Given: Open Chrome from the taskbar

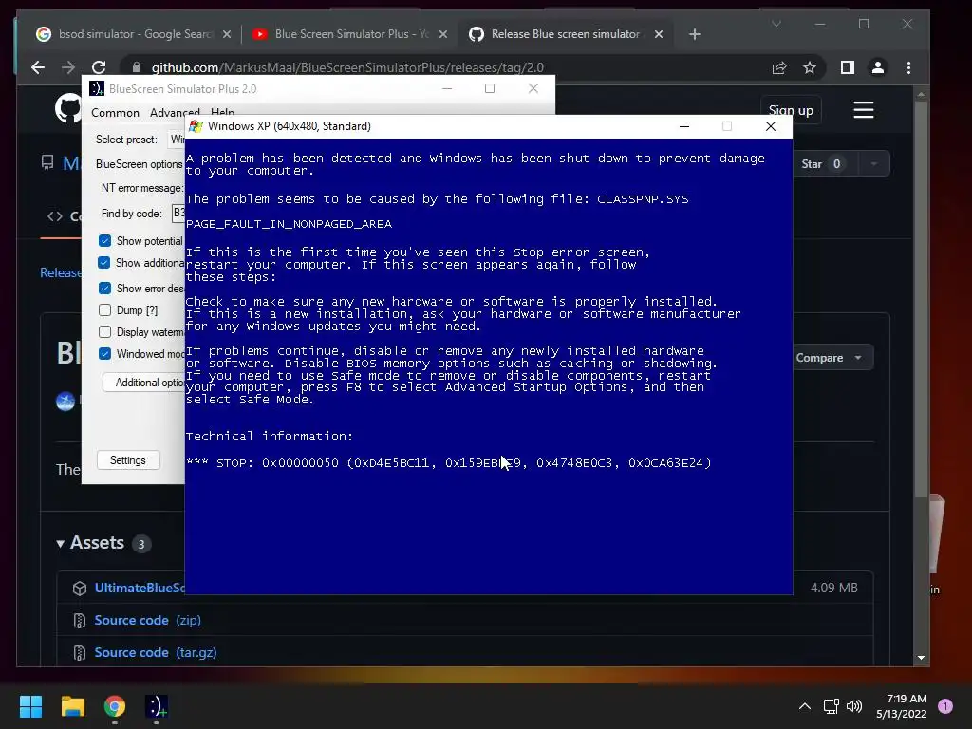Looking at the screenshot, I should pos(115,706).
